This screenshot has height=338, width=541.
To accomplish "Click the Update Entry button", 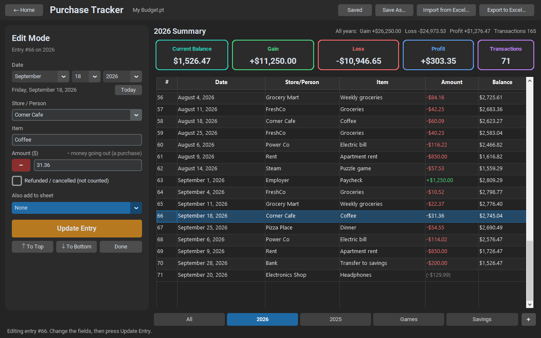I will pyautogui.click(x=77, y=229).
